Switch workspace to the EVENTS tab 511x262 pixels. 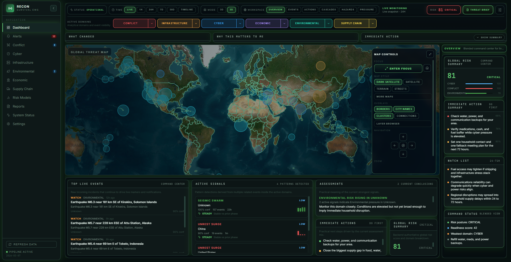(x=293, y=10)
